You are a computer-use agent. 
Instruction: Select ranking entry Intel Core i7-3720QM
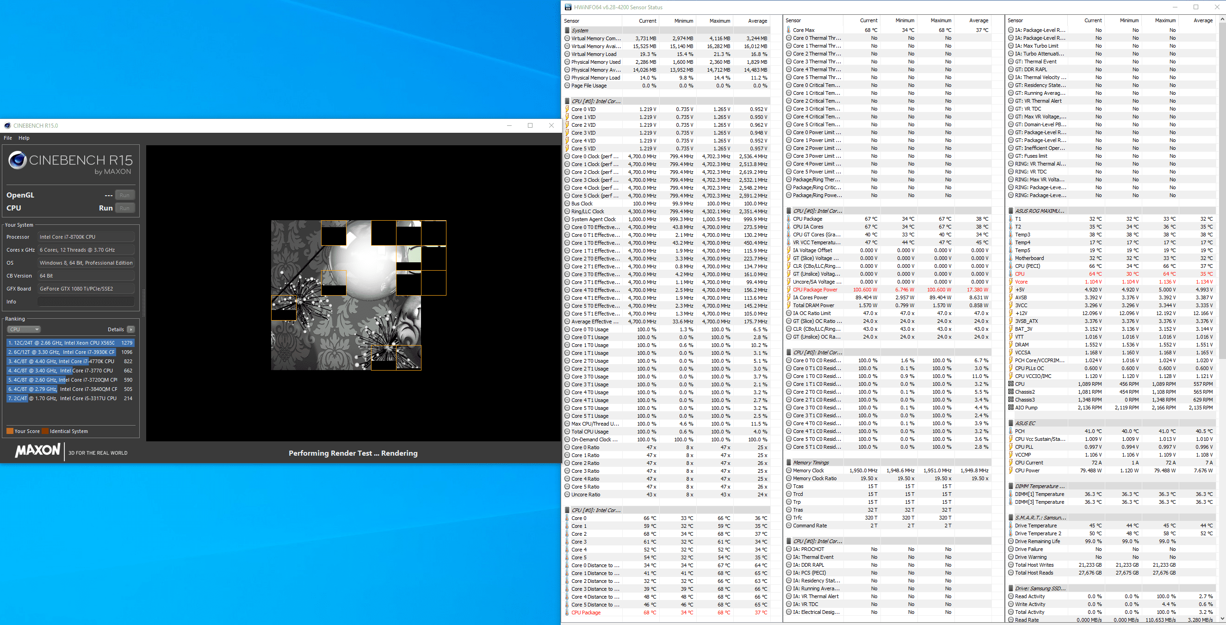70,380
